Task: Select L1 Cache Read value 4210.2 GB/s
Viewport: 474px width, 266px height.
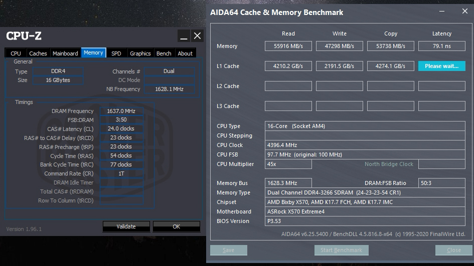Action: (288, 66)
